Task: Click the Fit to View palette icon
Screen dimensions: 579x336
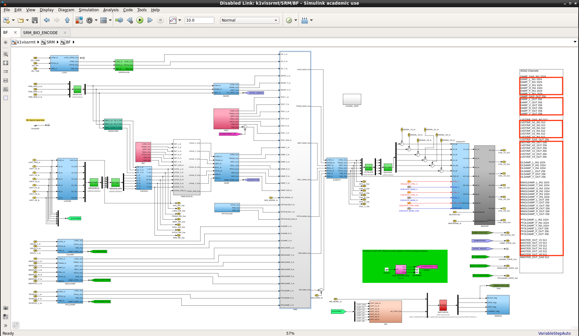Action: coord(6,63)
